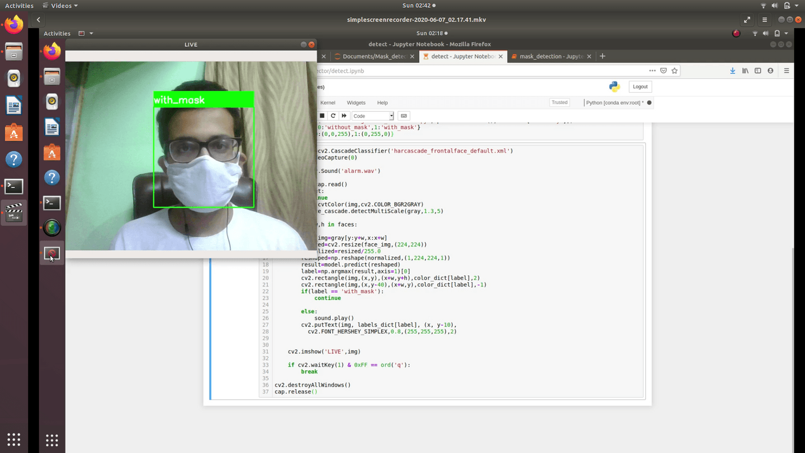This screenshot has width=805, height=453.
Task: Click the recorded dock's globe browser icon
Action: [52, 228]
